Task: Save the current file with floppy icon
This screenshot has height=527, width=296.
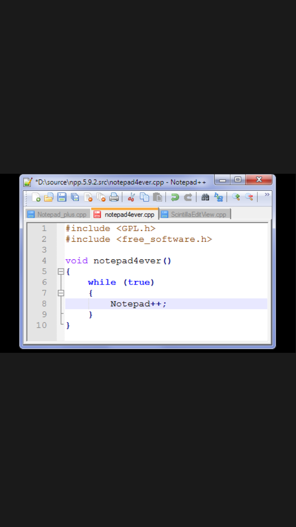Action: point(62,197)
